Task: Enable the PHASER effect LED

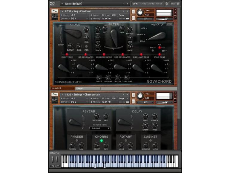Action: coord(77,140)
